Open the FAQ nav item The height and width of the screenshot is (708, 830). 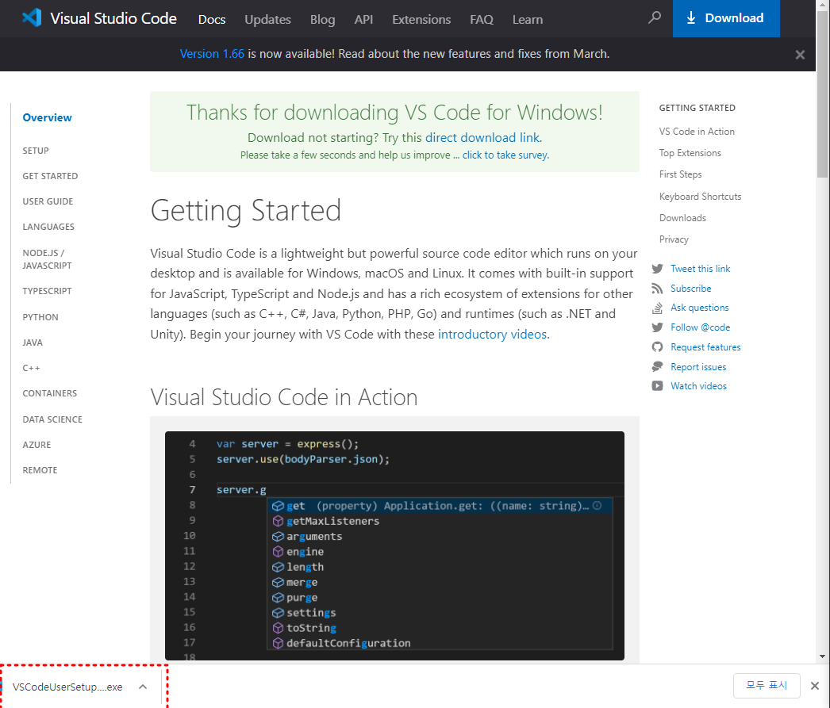(x=482, y=20)
